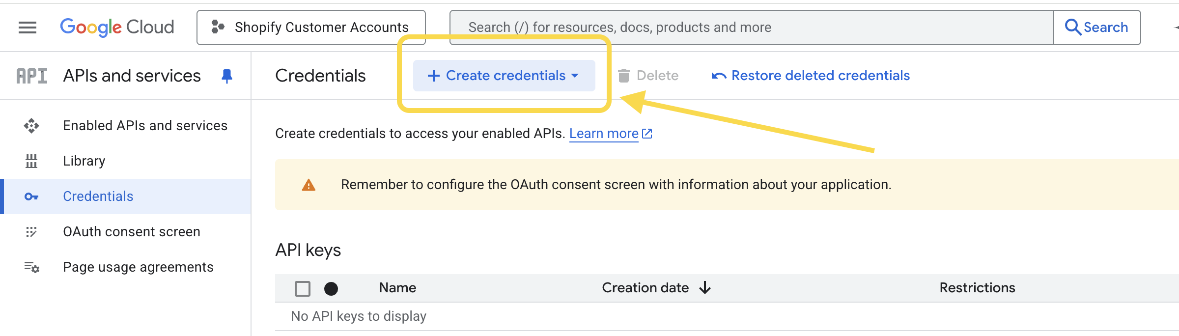This screenshot has height=336, width=1179.
Task: Click the Page usage agreements icon
Action: (x=31, y=267)
